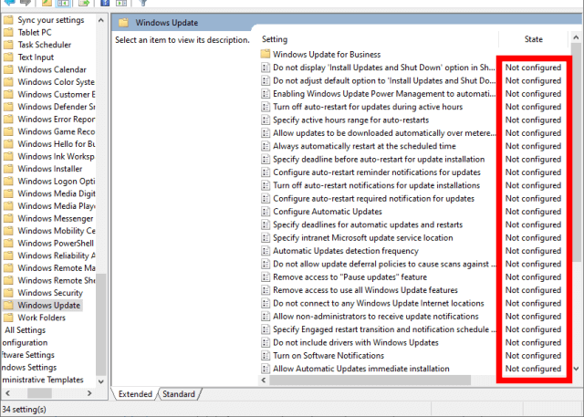Select the Windows Settings node in tree
Image resolution: width=584 pixels, height=417 pixels.
(x=29, y=368)
